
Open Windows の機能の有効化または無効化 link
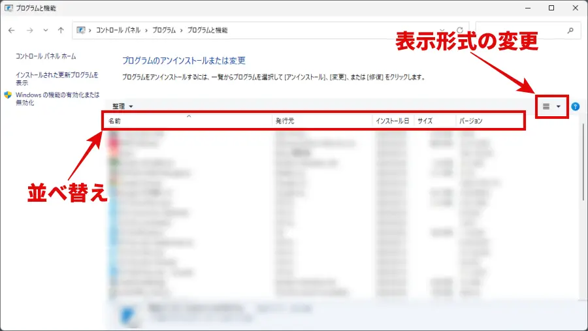pos(57,99)
